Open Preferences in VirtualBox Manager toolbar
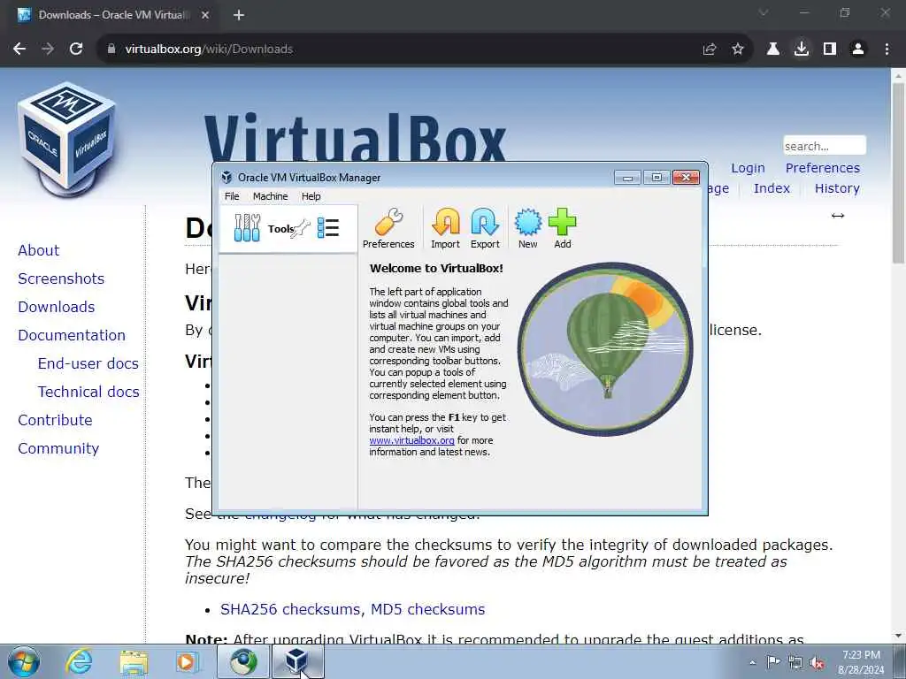This screenshot has height=679, width=906. 388,229
